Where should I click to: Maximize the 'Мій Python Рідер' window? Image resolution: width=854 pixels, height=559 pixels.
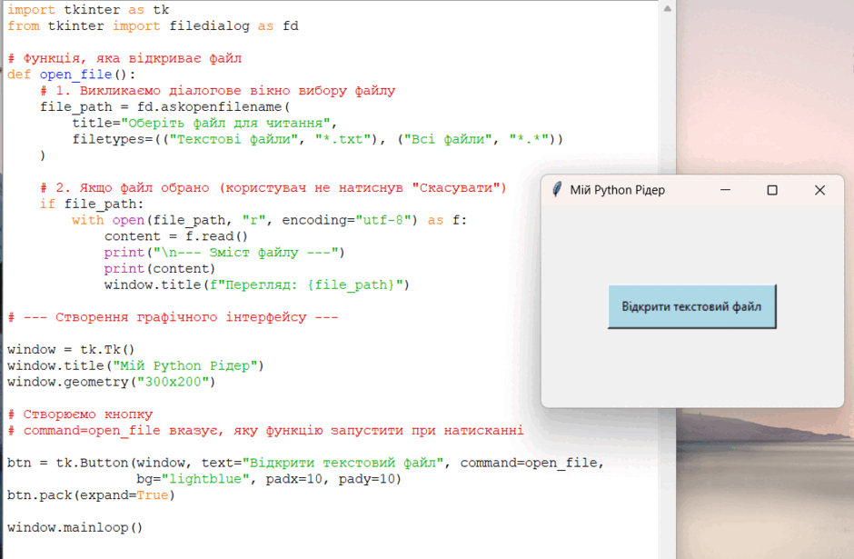[x=771, y=190]
